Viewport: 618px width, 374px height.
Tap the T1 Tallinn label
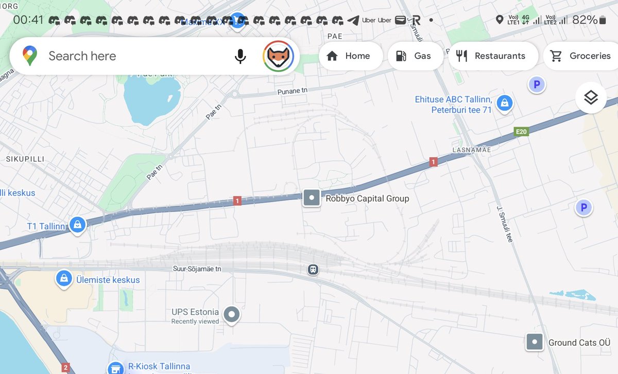tap(47, 227)
